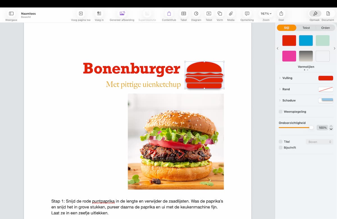337x219 pixels.
Task: Open the Weergave sidebar view icon
Action: (x=11, y=13)
